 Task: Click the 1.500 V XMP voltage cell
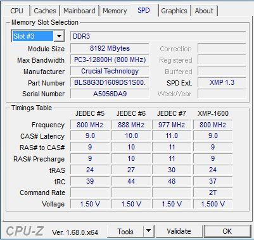coord(213,204)
